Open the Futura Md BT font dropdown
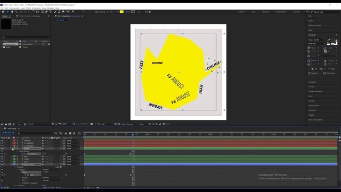341x192 pixels. [x=317, y=40]
